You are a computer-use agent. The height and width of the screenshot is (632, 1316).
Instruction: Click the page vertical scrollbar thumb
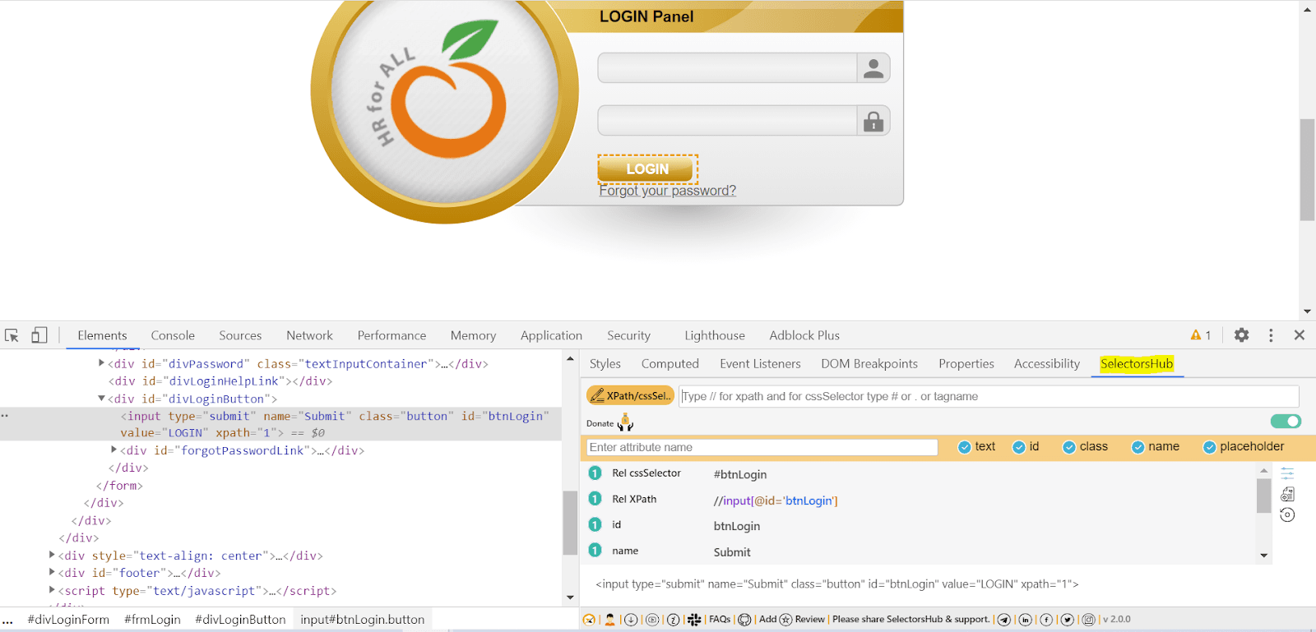click(1307, 170)
